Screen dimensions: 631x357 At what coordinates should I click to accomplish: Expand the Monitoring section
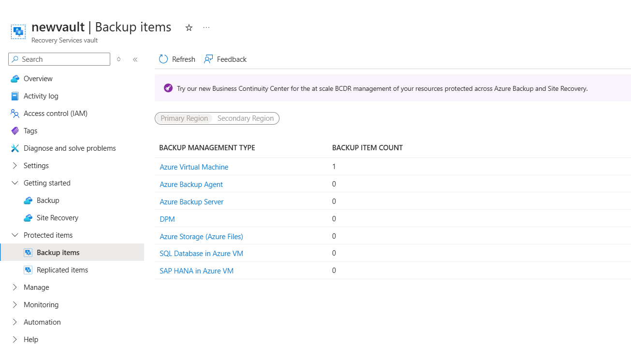tap(15, 305)
